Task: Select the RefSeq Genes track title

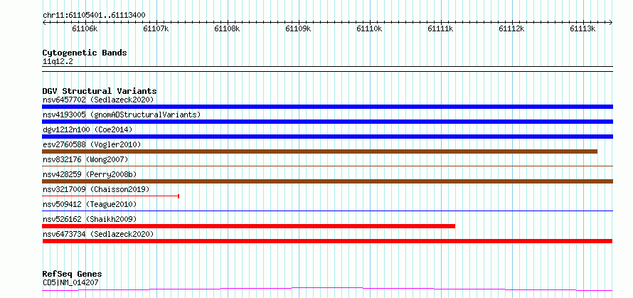Action: point(73,275)
